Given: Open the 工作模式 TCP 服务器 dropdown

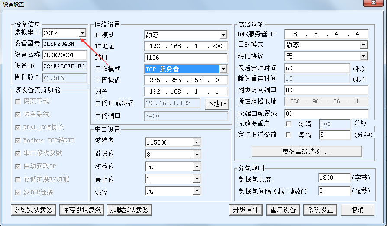Looking at the screenshot, I should tap(223, 69).
